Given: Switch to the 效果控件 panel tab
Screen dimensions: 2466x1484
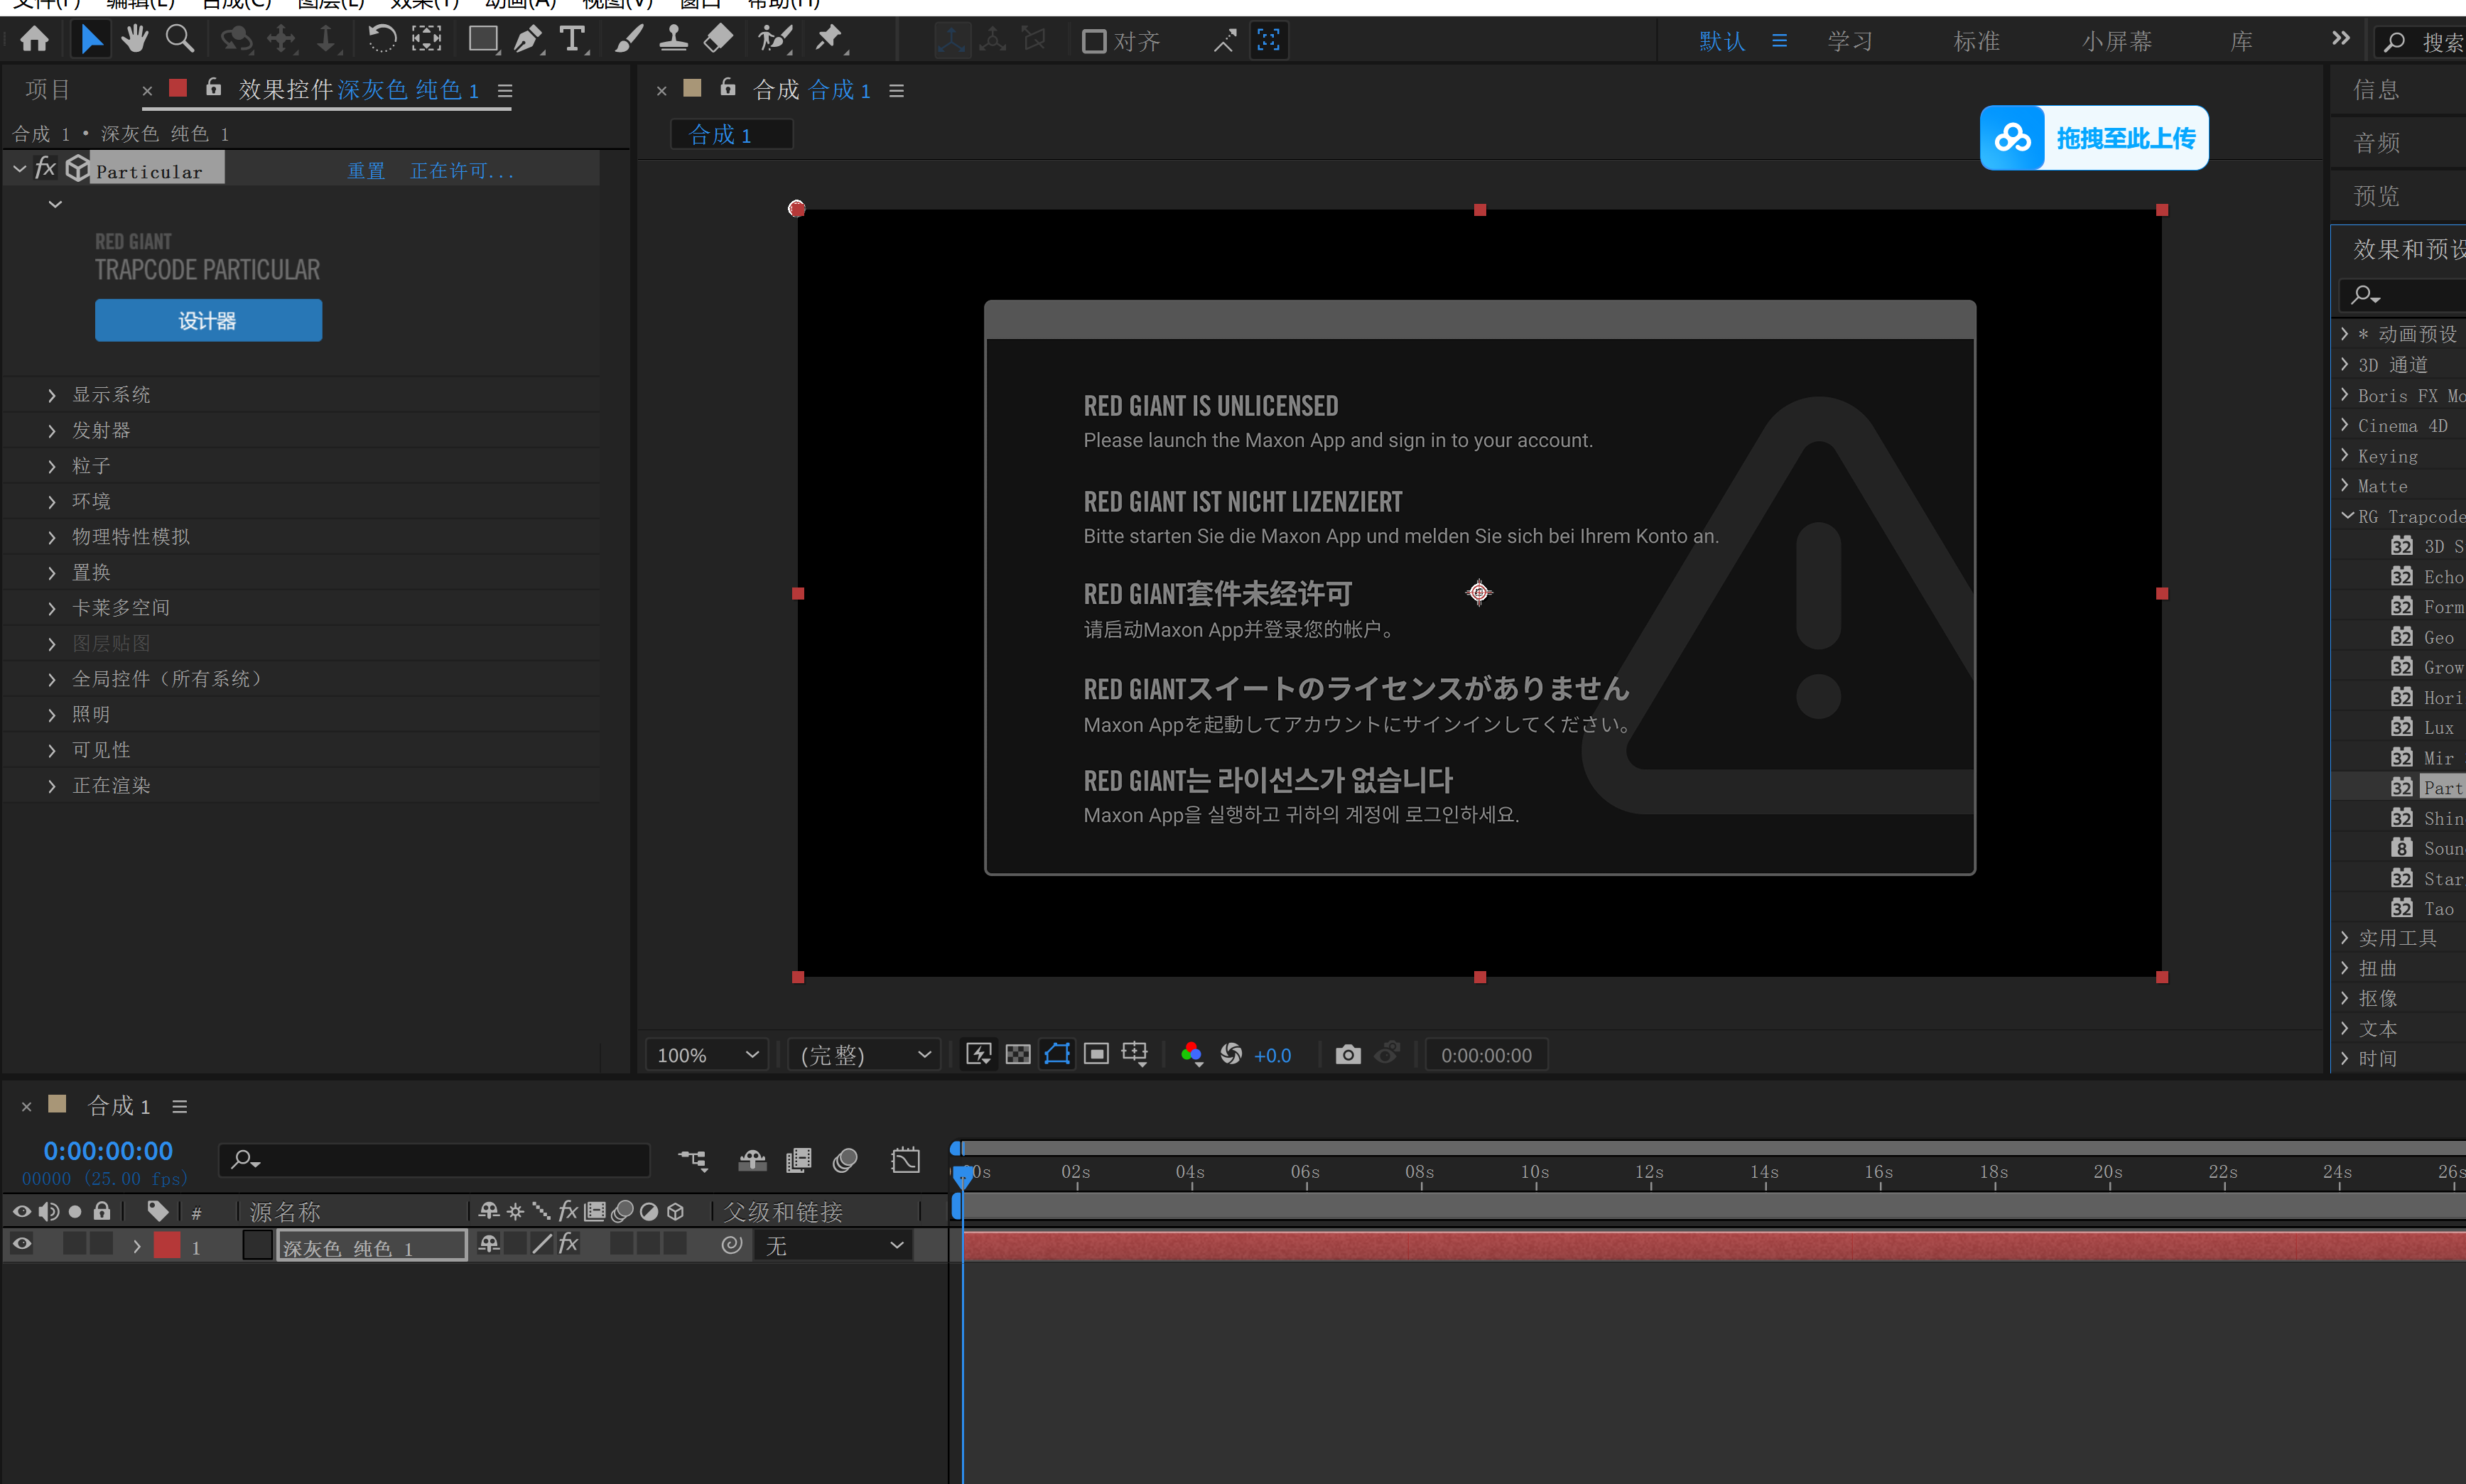Looking at the screenshot, I should [286, 90].
